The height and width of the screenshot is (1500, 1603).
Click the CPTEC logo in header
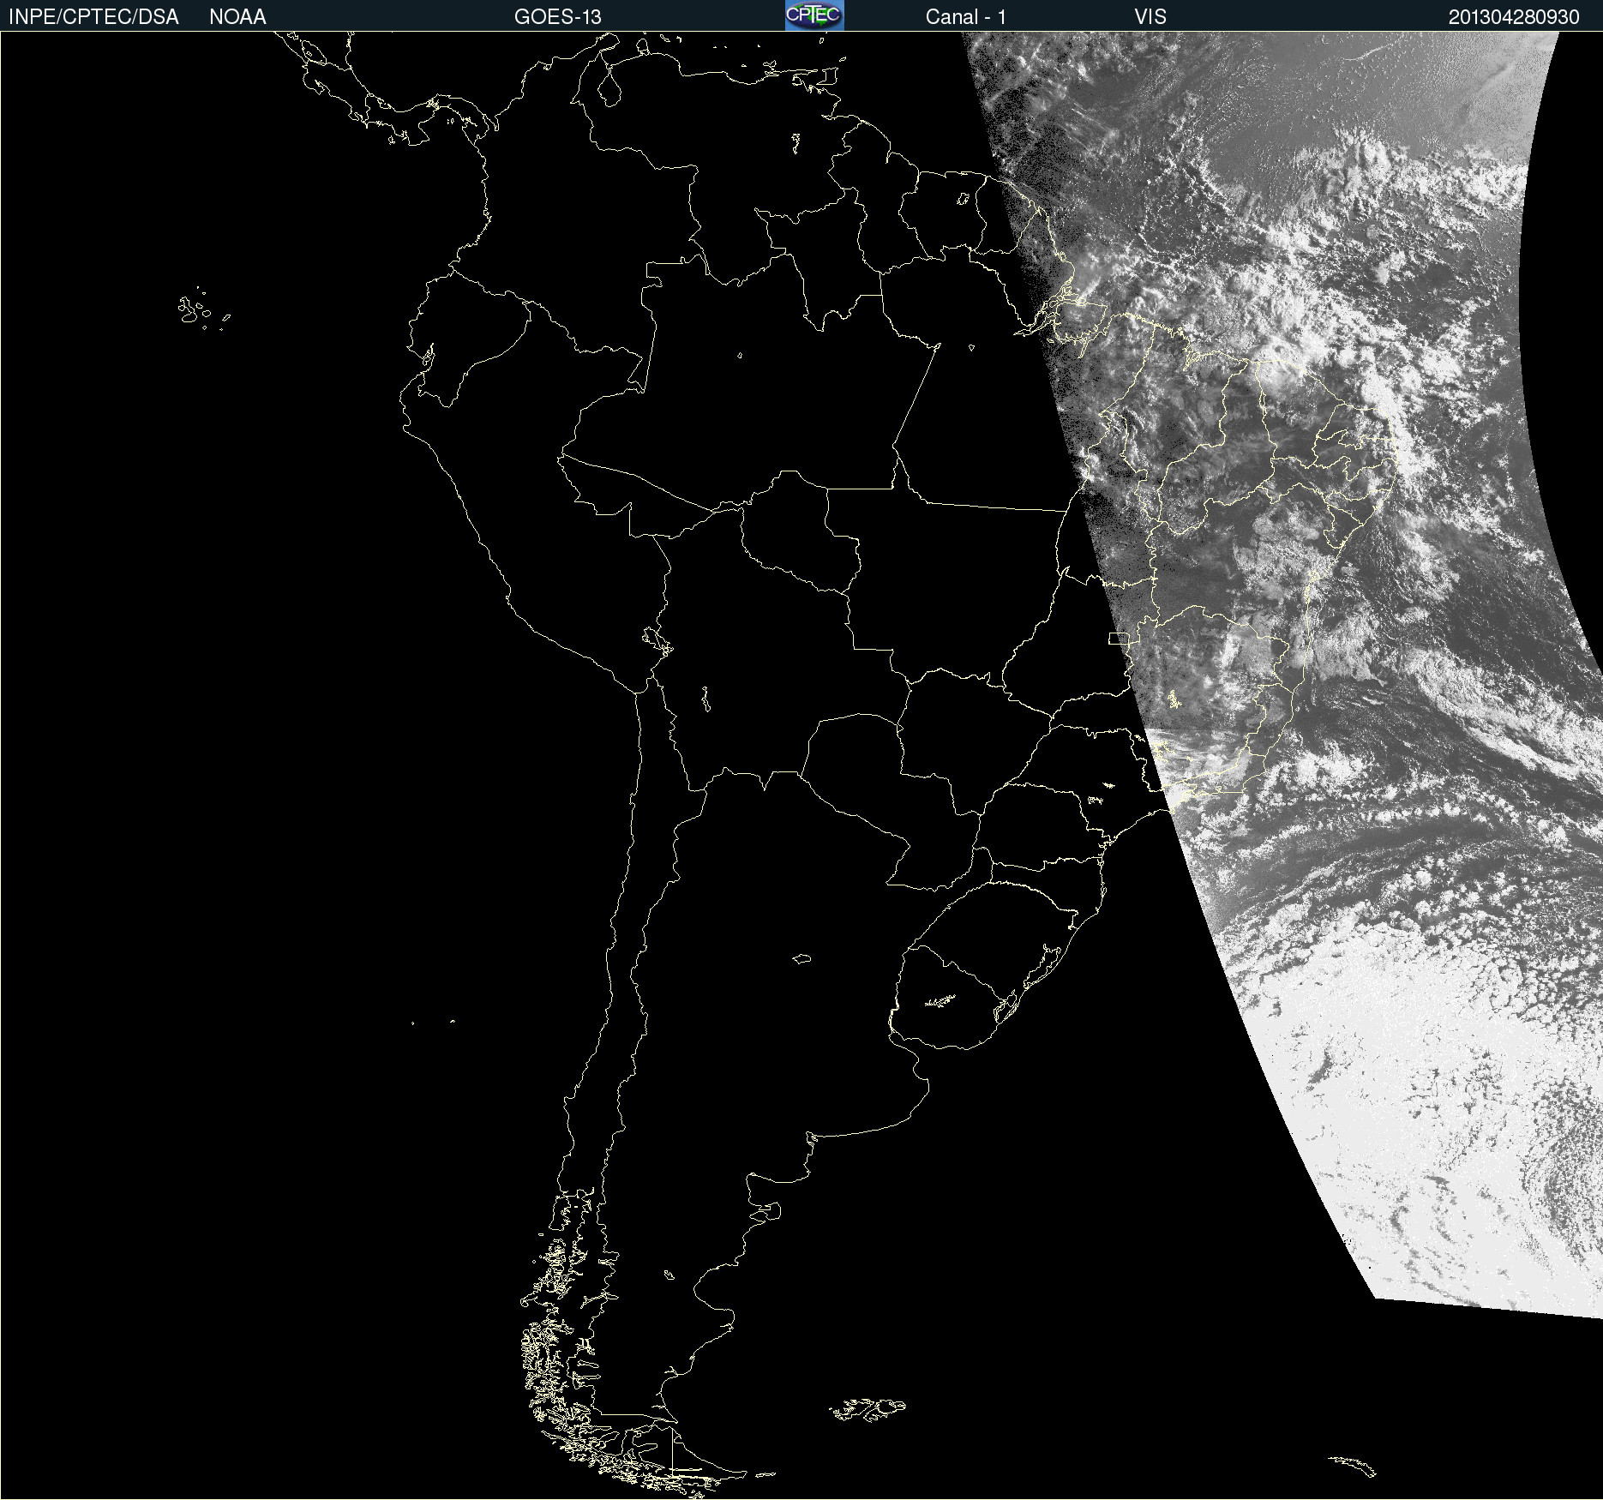coord(814,15)
